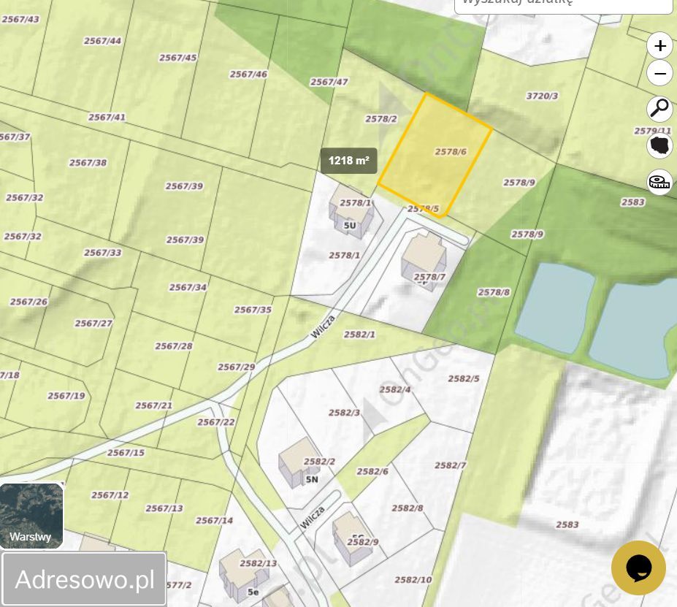Screen dimensions: 677x607
Task: Select parcel 2567/45 label
Action: pyautogui.click(x=178, y=58)
